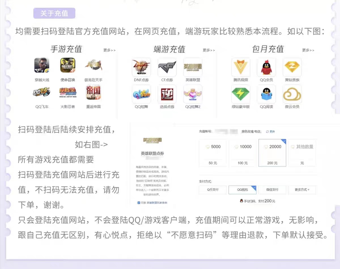Open the QQ飞车 game icon
Viewport: 340px width, 269px height.
pos(42,92)
